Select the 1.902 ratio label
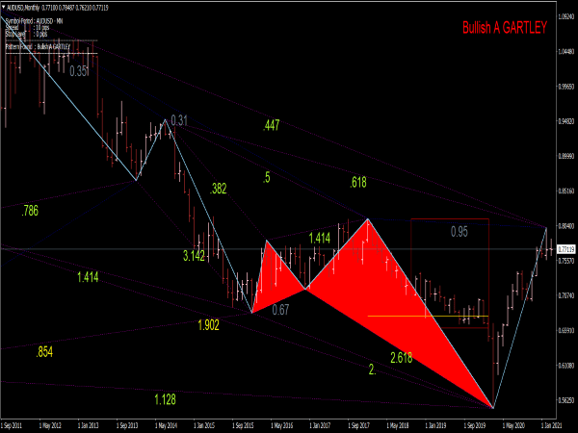The image size is (578, 433). pyautogui.click(x=209, y=325)
